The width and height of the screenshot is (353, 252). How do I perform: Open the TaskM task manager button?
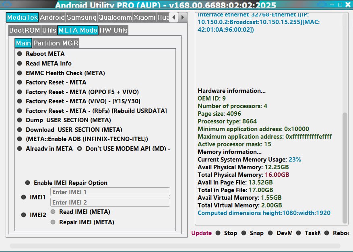(x=308, y=233)
